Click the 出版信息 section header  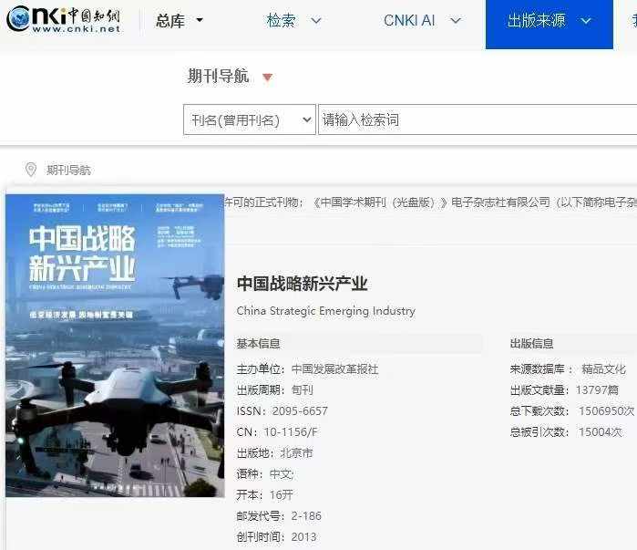[x=532, y=344]
